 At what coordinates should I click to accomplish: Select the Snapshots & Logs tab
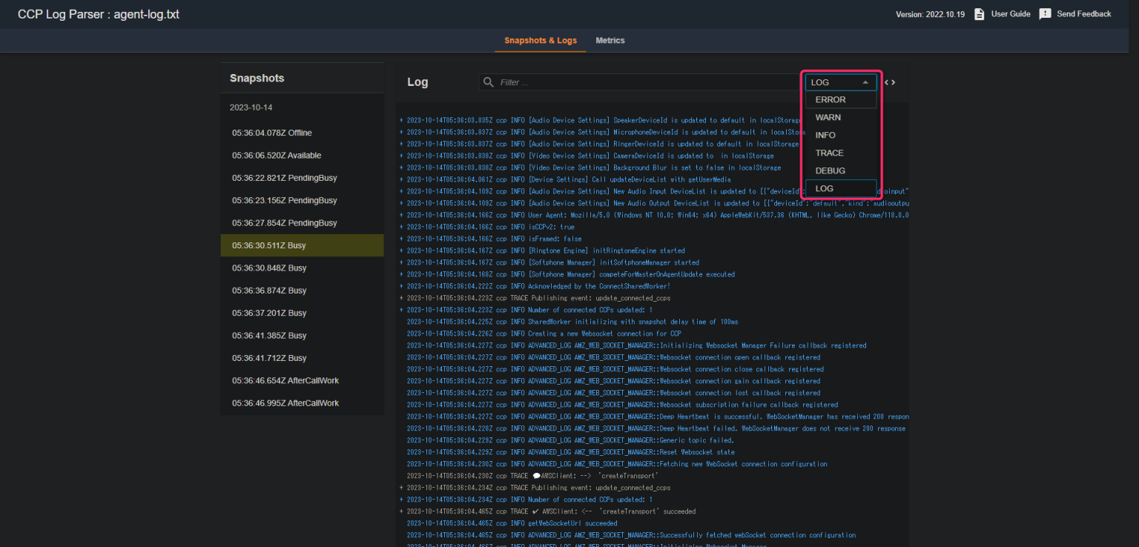(540, 41)
